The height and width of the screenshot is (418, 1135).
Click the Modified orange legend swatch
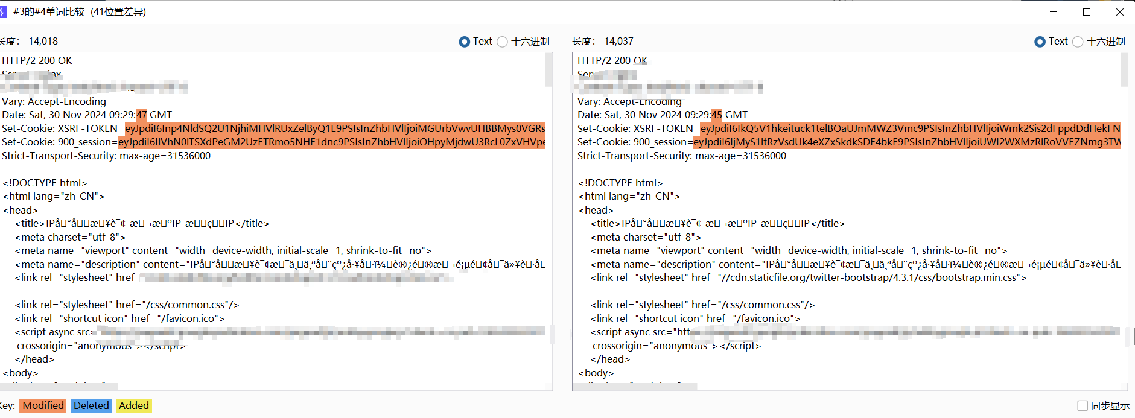(43, 405)
